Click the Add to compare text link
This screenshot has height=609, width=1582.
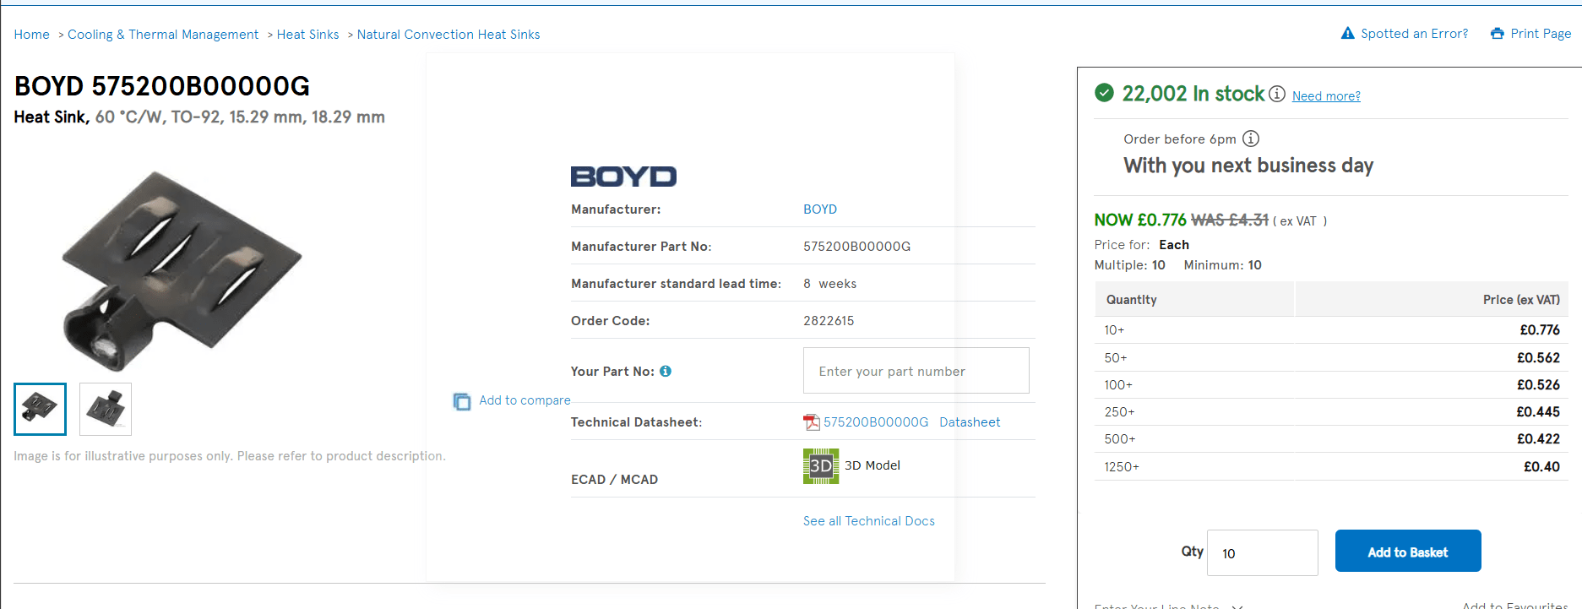click(x=525, y=400)
